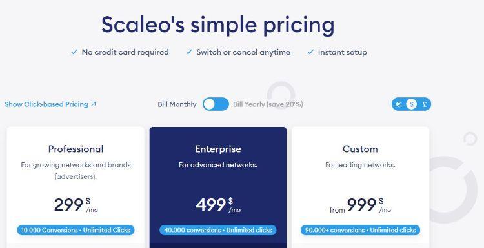Click the Instant setup checkmark icon

310,52
